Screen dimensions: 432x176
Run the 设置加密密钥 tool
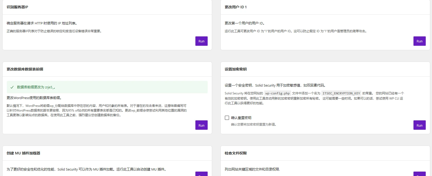pyautogui.click(x=419, y=125)
